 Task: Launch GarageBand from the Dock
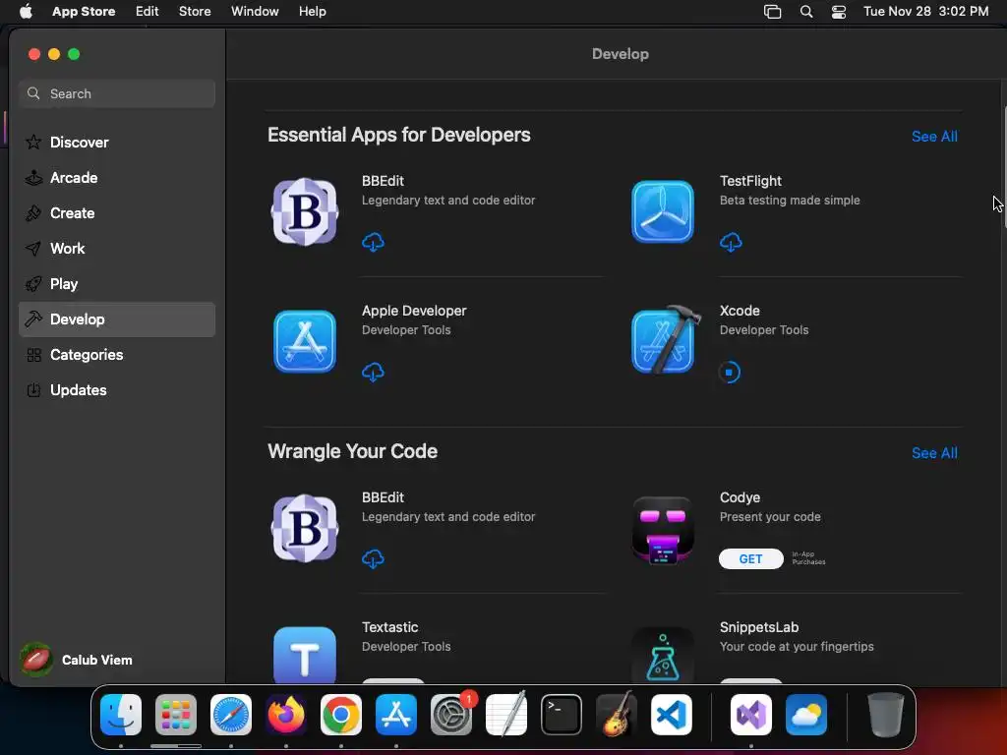tap(617, 715)
